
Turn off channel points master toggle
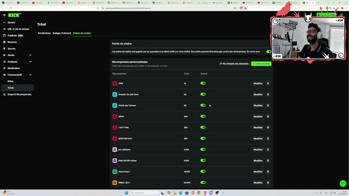[269, 51]
